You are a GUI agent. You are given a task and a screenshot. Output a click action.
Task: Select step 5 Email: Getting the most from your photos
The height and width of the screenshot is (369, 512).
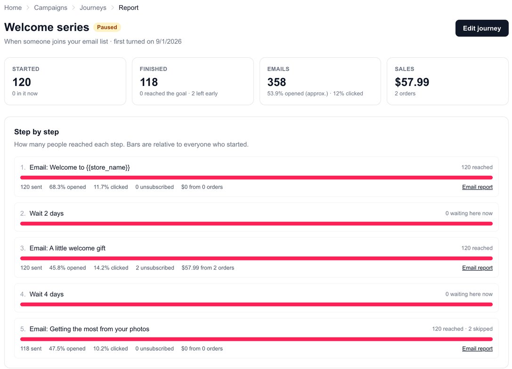256,338
